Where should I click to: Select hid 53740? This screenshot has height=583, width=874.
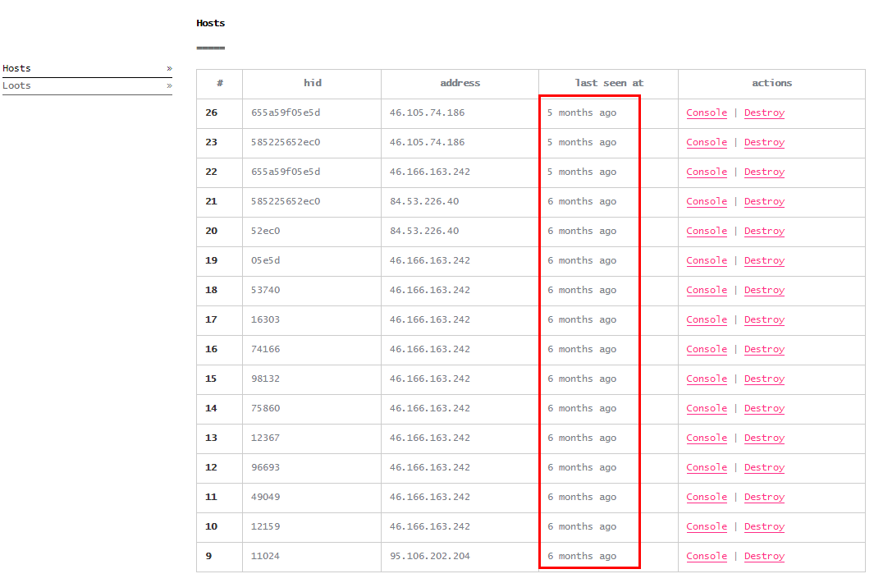click(x=265, y=290)
